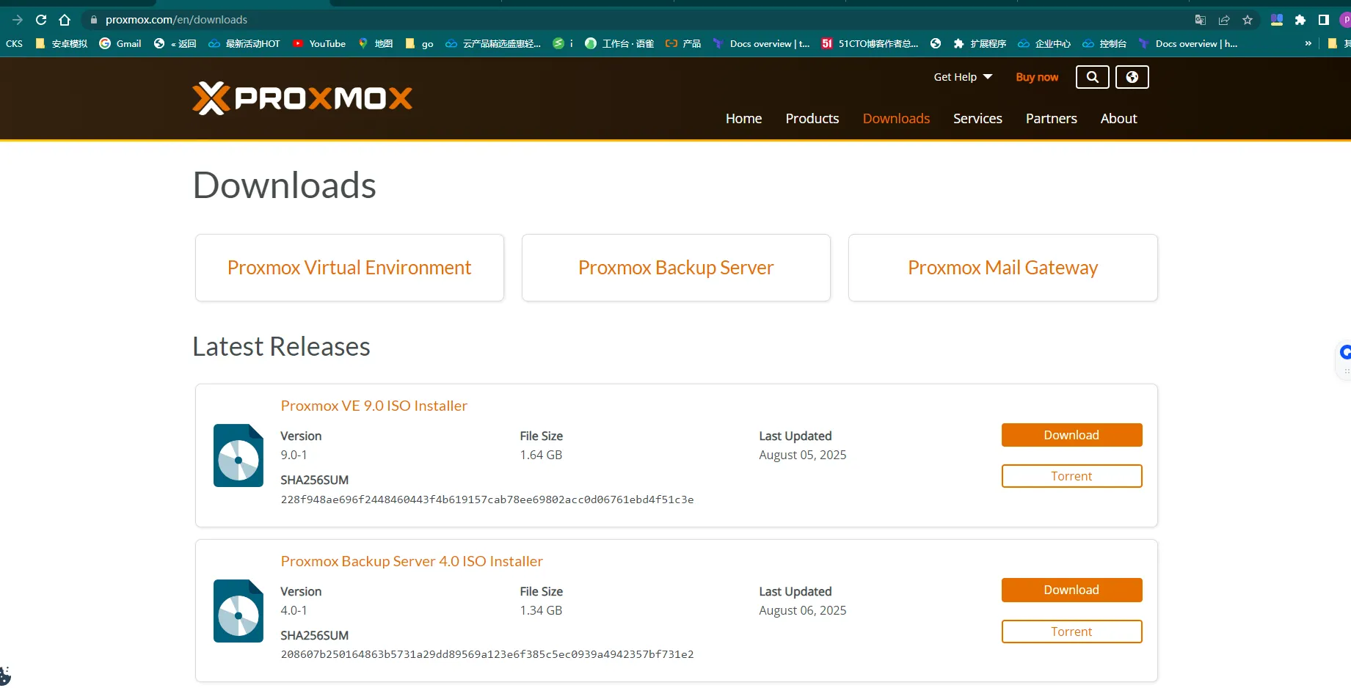Reload the page with the refresh icon

(41, 20)
